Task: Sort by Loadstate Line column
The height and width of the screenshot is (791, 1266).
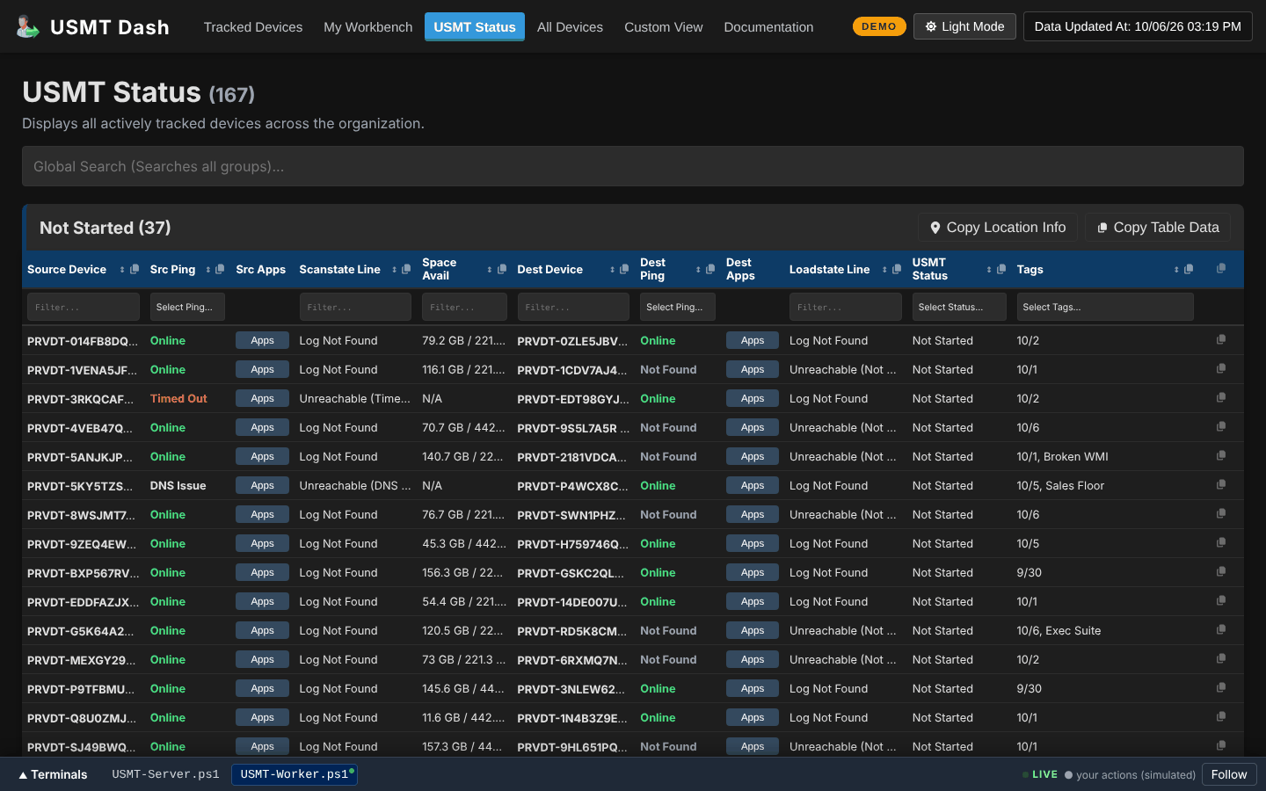Action: click(885, 270)
